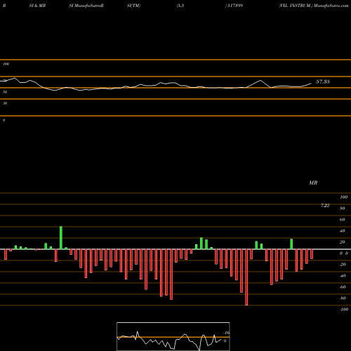Click the -16 value in mini chart
Viewport: 351px width, 351px height.
coord(227,333)
